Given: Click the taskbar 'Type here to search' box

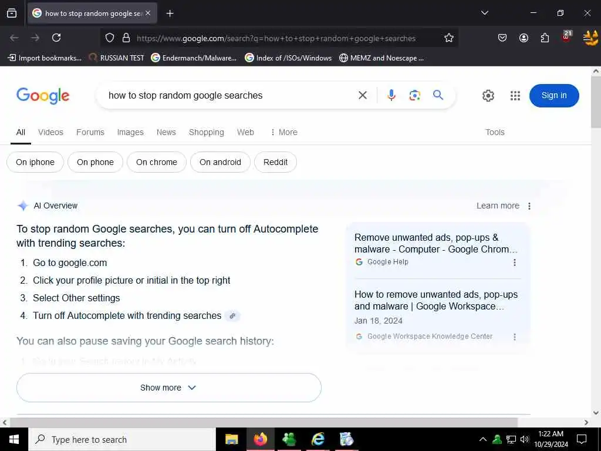Looking at the screenshot, I should (122, 439).
